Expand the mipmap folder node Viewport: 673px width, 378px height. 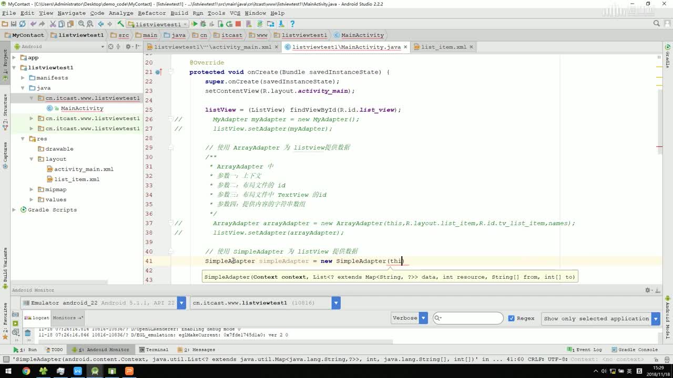pos(32,190)
